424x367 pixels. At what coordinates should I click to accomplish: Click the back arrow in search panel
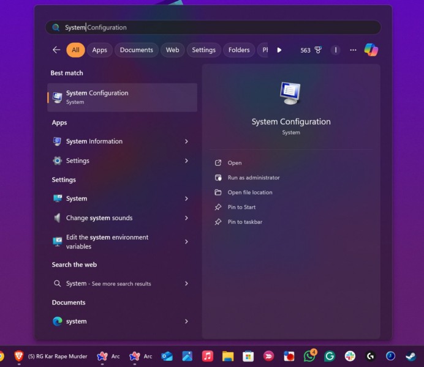(x=56, y=50)
